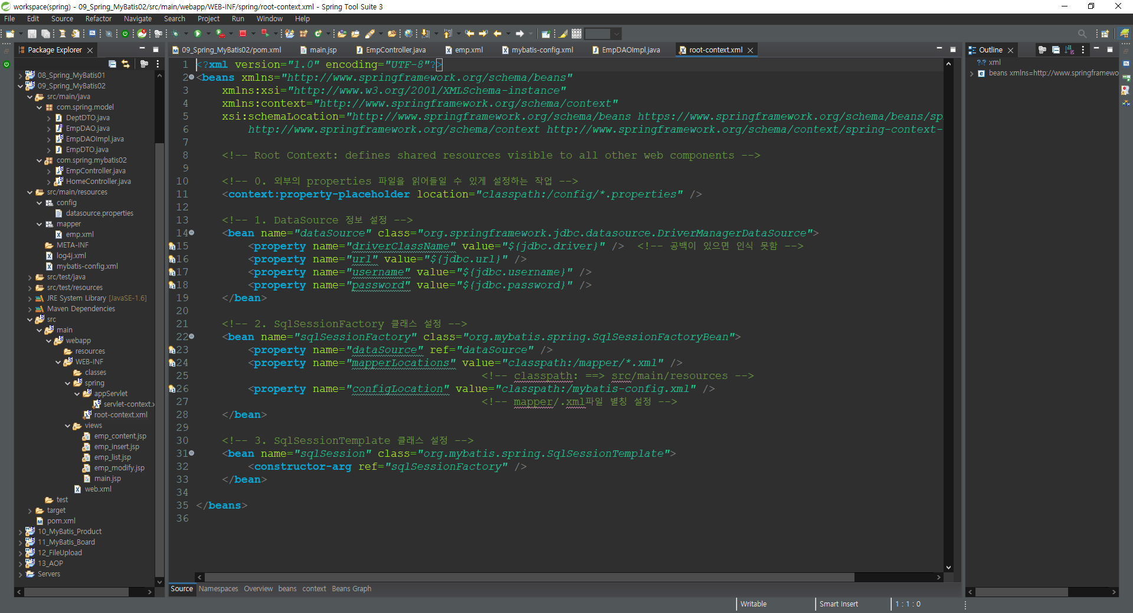This screenshot has width=1133, height=613.
Task: Click the green Run button in toolbar
Action: tap(198, 34)
